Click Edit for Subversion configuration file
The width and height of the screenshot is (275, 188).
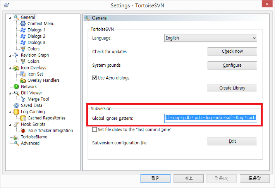click(232, 141)
